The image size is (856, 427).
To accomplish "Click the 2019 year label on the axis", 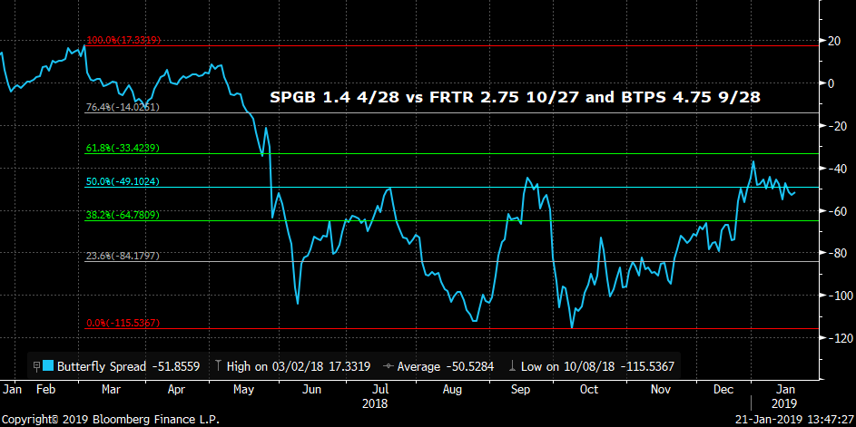I will (783, 404).
